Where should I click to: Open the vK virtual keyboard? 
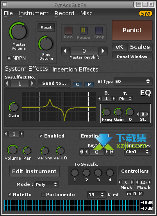pyautogui.click(x=120, y=47)
